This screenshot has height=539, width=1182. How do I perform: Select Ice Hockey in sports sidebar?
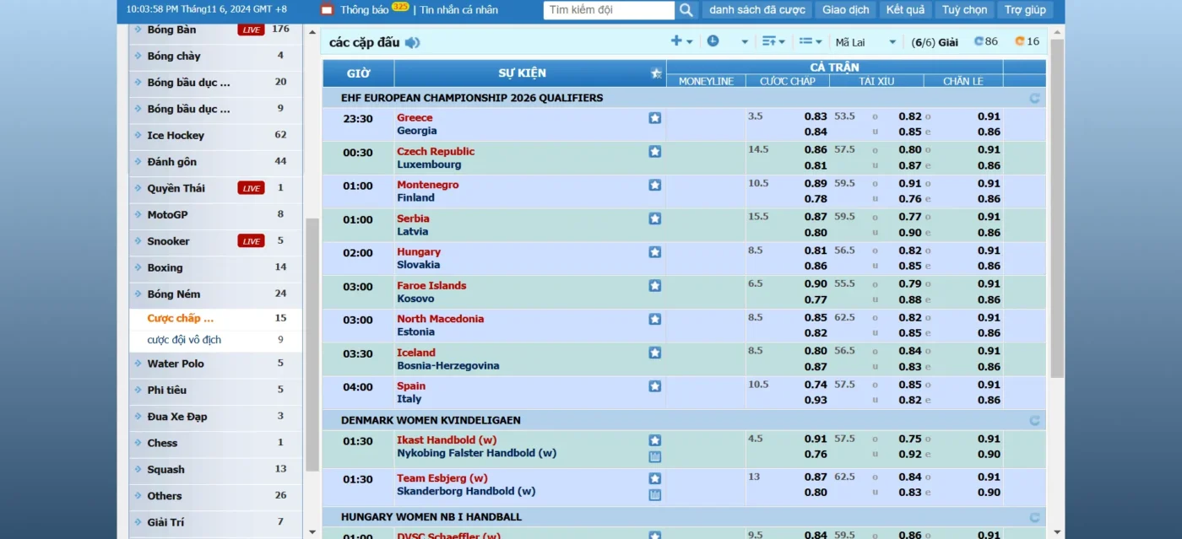(176, 135)
